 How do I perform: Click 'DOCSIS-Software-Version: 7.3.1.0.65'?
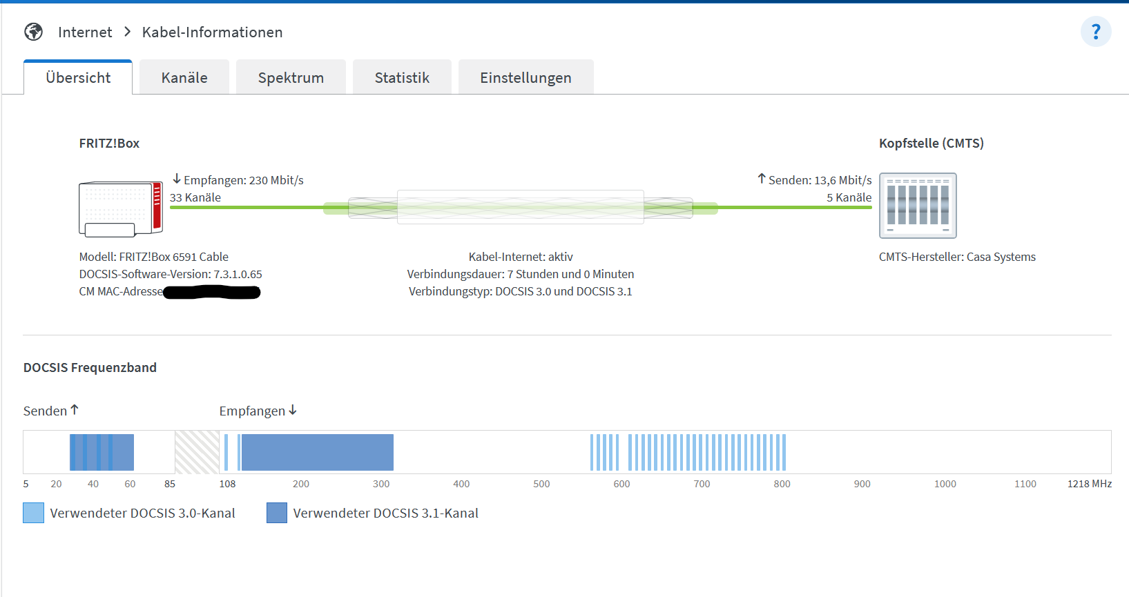(x=171, y=274)
